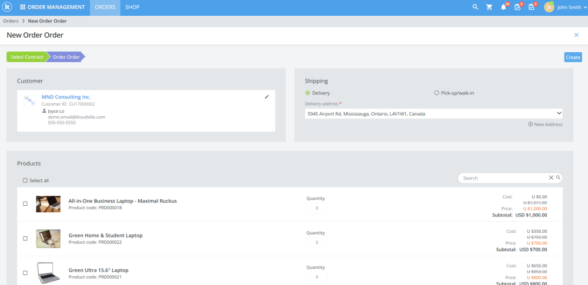Open the checked tasks icon with 3 badge
Image resolution: width=588 pixels, height=285 pixels.
pyautogui.click(x=532, y=7)
